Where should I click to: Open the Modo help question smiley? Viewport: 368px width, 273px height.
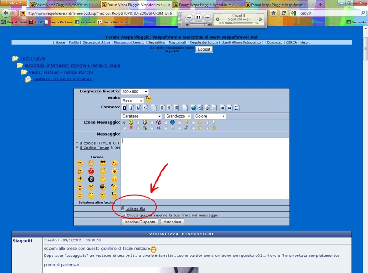pyautogui.click(x=149, y=99)
